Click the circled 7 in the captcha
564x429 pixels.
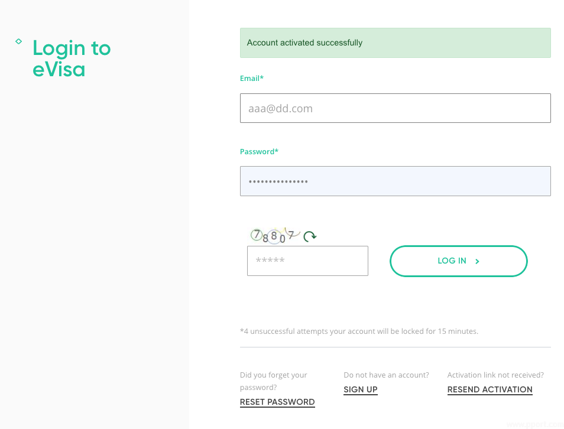(257, 235)
